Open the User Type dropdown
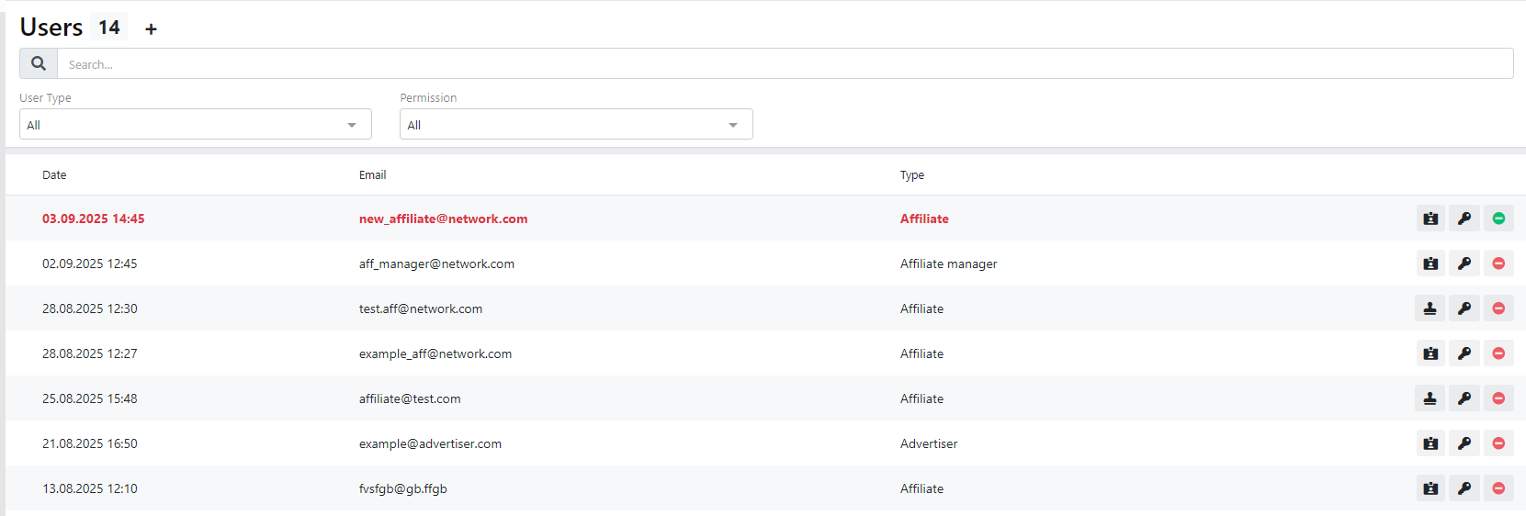This screenshot has width=1526, height=516. tap(195, 125)
